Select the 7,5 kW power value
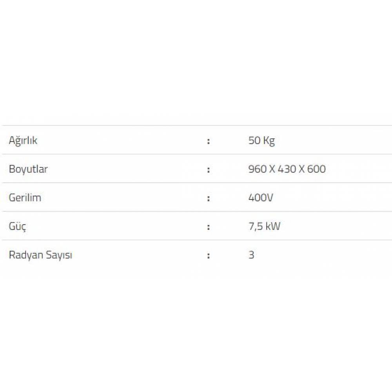 point(264,226)
